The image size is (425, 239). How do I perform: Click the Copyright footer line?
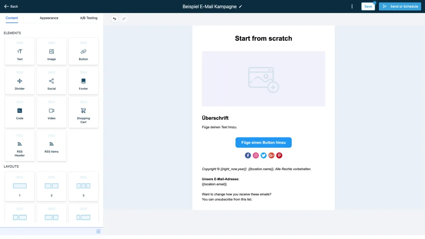pos(256,169)
